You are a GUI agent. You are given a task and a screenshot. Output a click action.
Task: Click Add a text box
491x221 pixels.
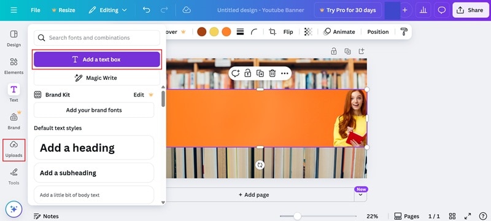(97, 60)
